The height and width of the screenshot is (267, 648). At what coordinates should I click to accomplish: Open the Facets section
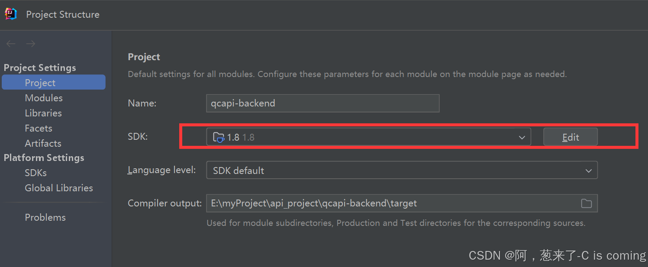click(x=39, y=128)
